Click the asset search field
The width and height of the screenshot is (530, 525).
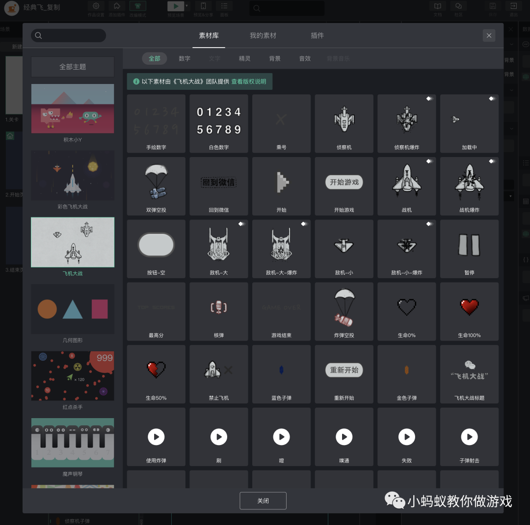pyautogui.click(x=69, y=35)
